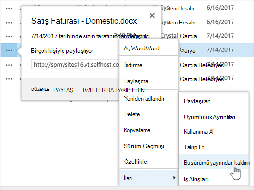Open ellipsis menu for first Garcia Belediyesi row

[x=9, y=65]
